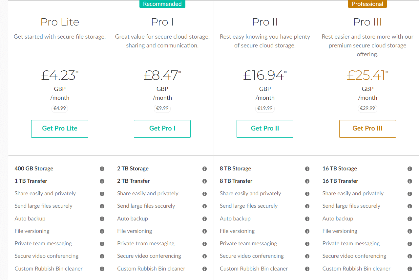Image resolution: width=419 pixels, height=280 pixels.
Task: Show Pro III Custom Rubbish Bin cleaner info
Action: click(x=410, y=269)
